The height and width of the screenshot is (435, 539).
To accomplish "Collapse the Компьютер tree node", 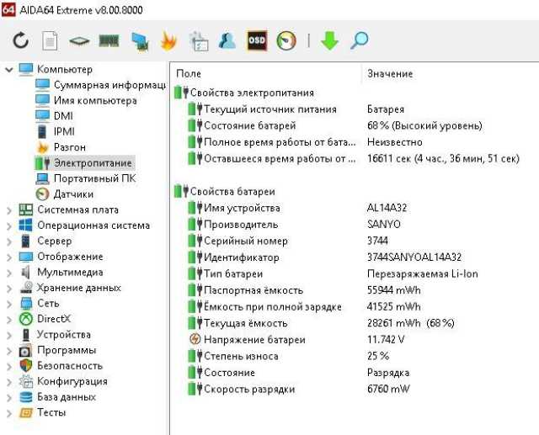I will point(9,69).
